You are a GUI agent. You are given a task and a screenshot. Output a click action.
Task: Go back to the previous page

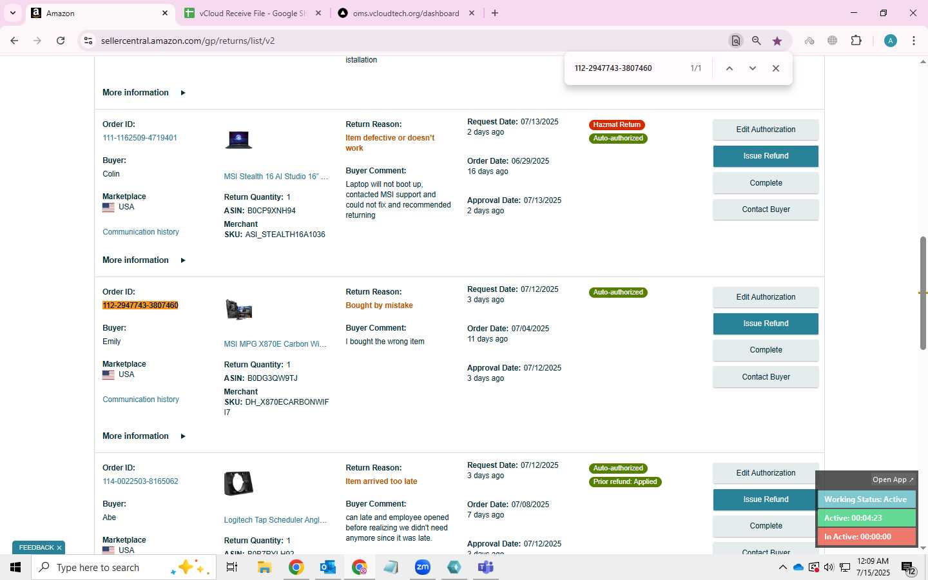click(14, 41)
